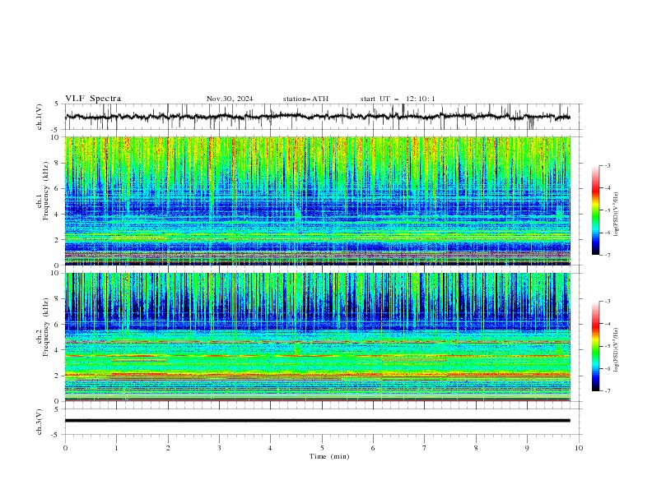Click the time axis tick label '8'

pyautogui.click(x=476, y=448)
